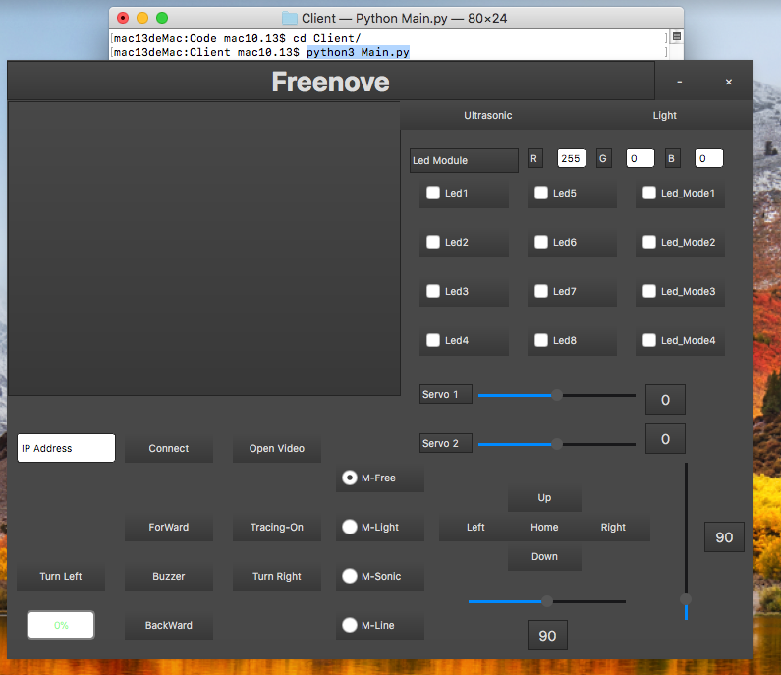This screenshot has height=675, width=781.
Task: Click the BackWard drive button
Action: (x=169, y=625)
